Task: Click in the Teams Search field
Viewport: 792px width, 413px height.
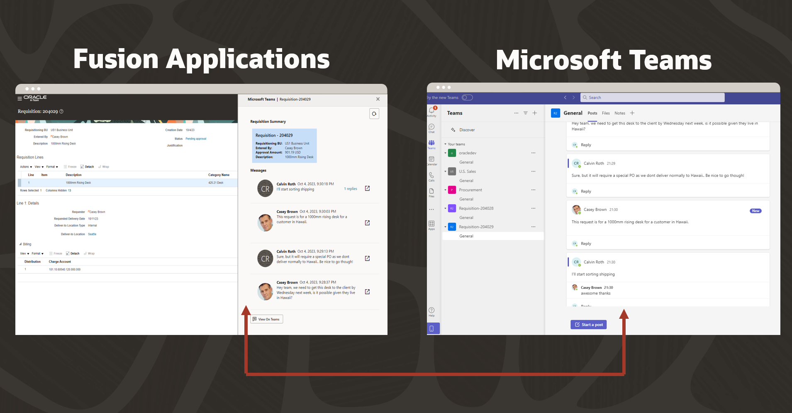Action: pyautogui.click(x=652, y=98)
